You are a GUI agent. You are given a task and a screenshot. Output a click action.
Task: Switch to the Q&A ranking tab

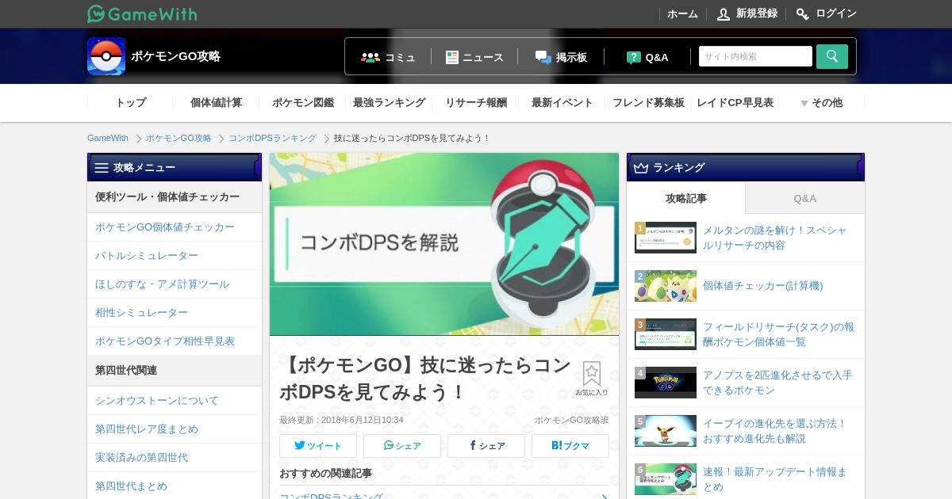coord(805,198)
